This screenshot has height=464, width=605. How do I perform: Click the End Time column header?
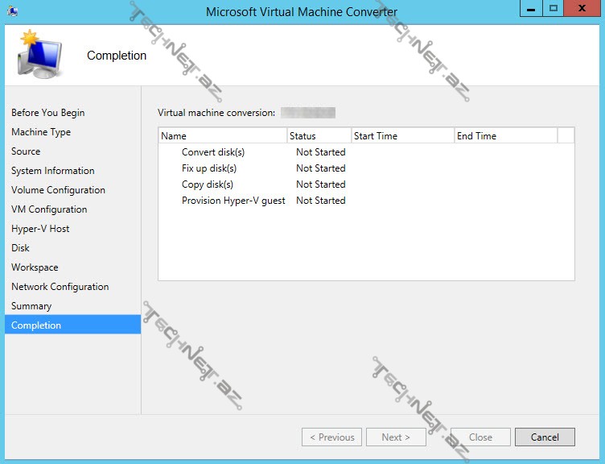(505, 136)
